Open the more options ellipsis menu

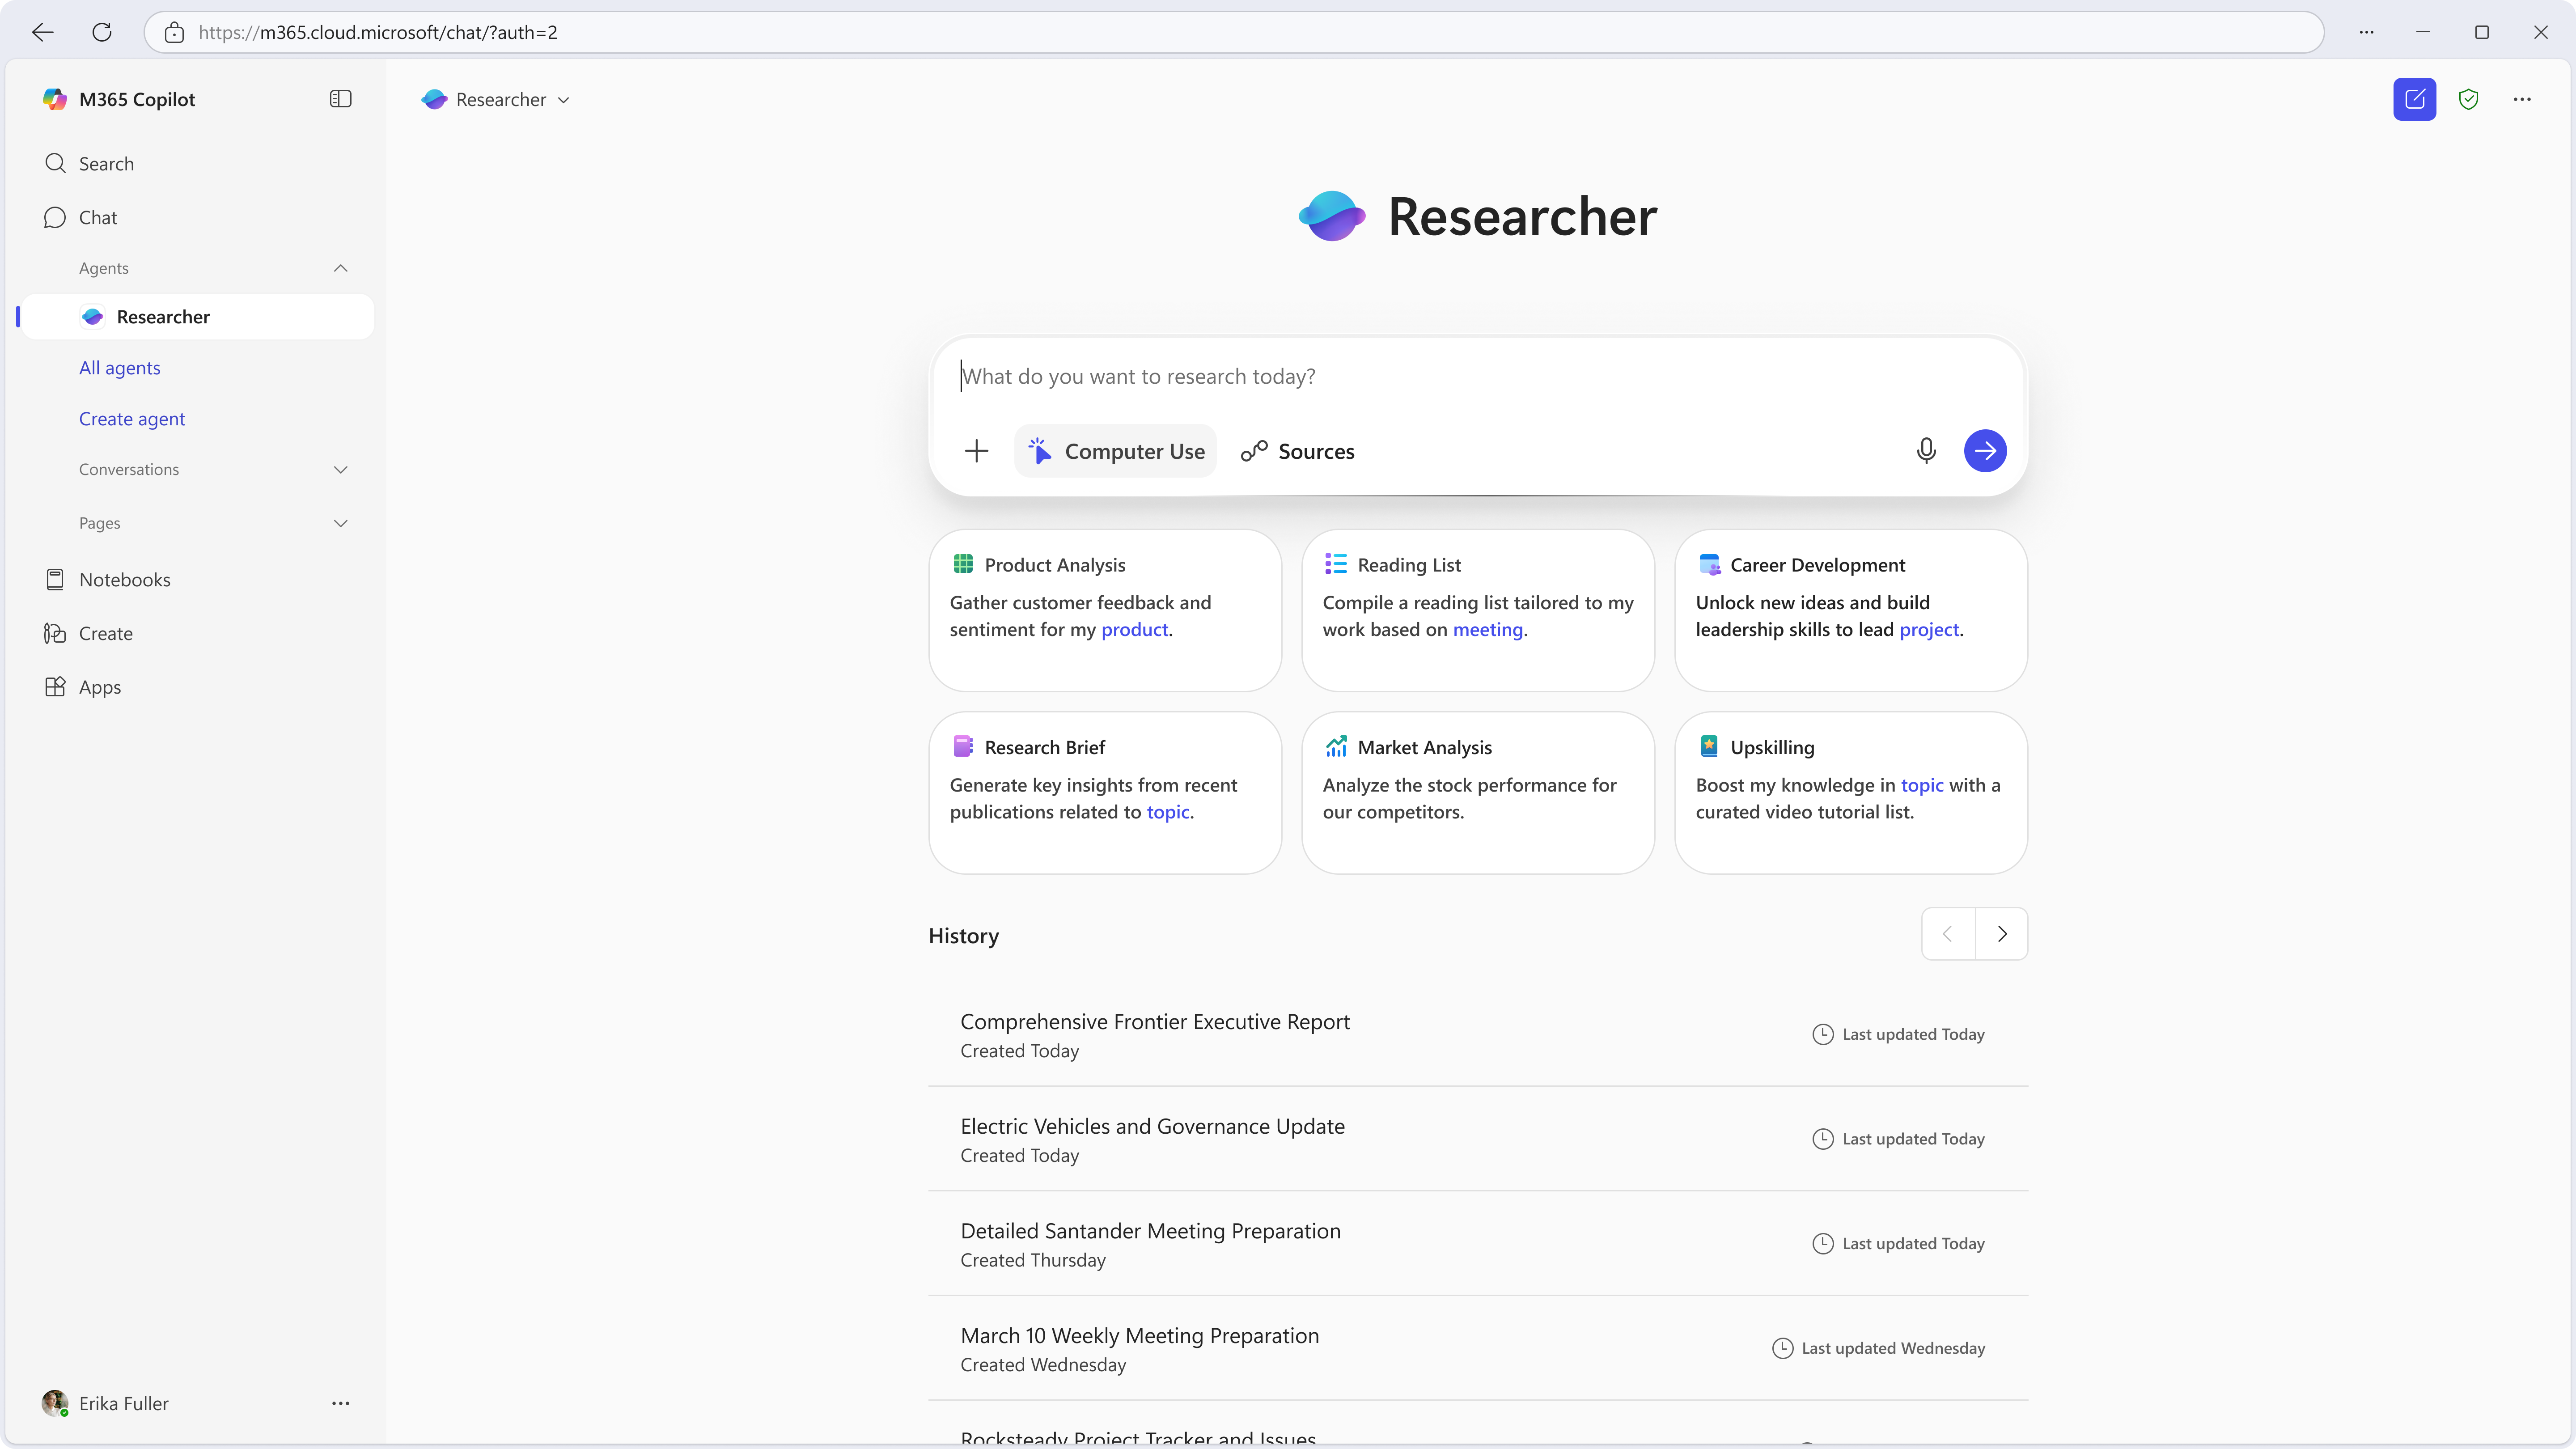(x=2523, y=99)
